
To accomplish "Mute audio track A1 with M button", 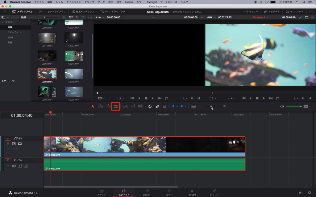I will point(26,166).
